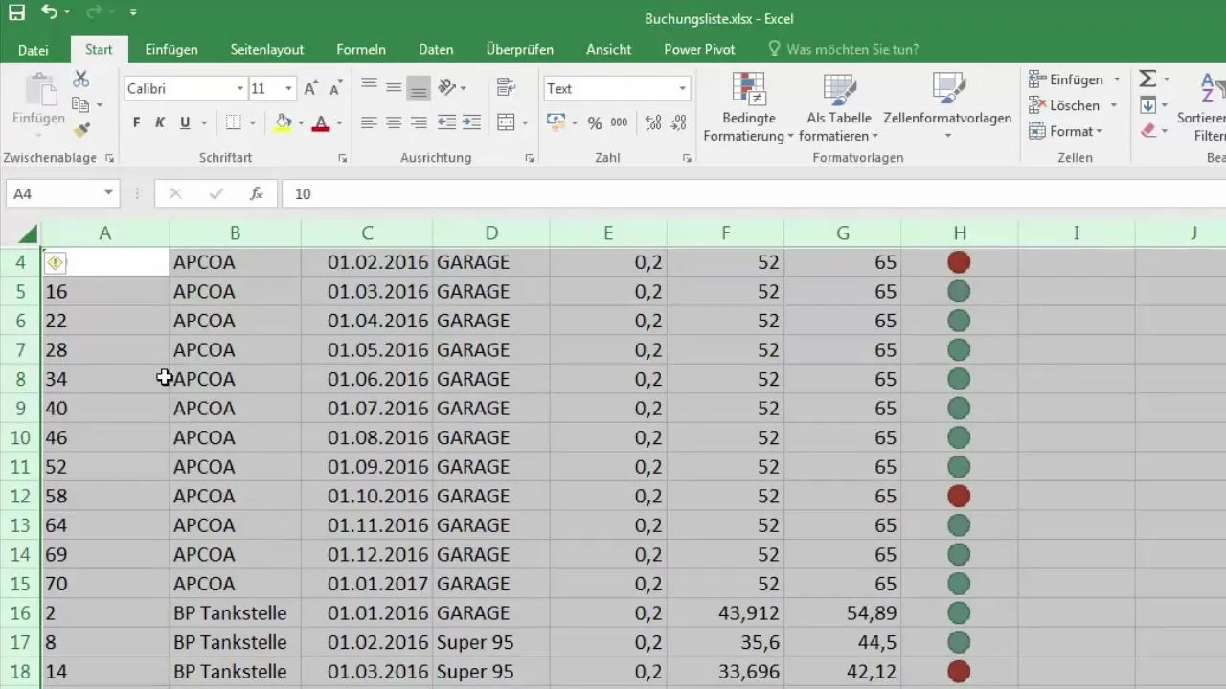1226x689 pixels.
Task: Open the Calibri font name dropdown
Action: click(x=240, y=88)
